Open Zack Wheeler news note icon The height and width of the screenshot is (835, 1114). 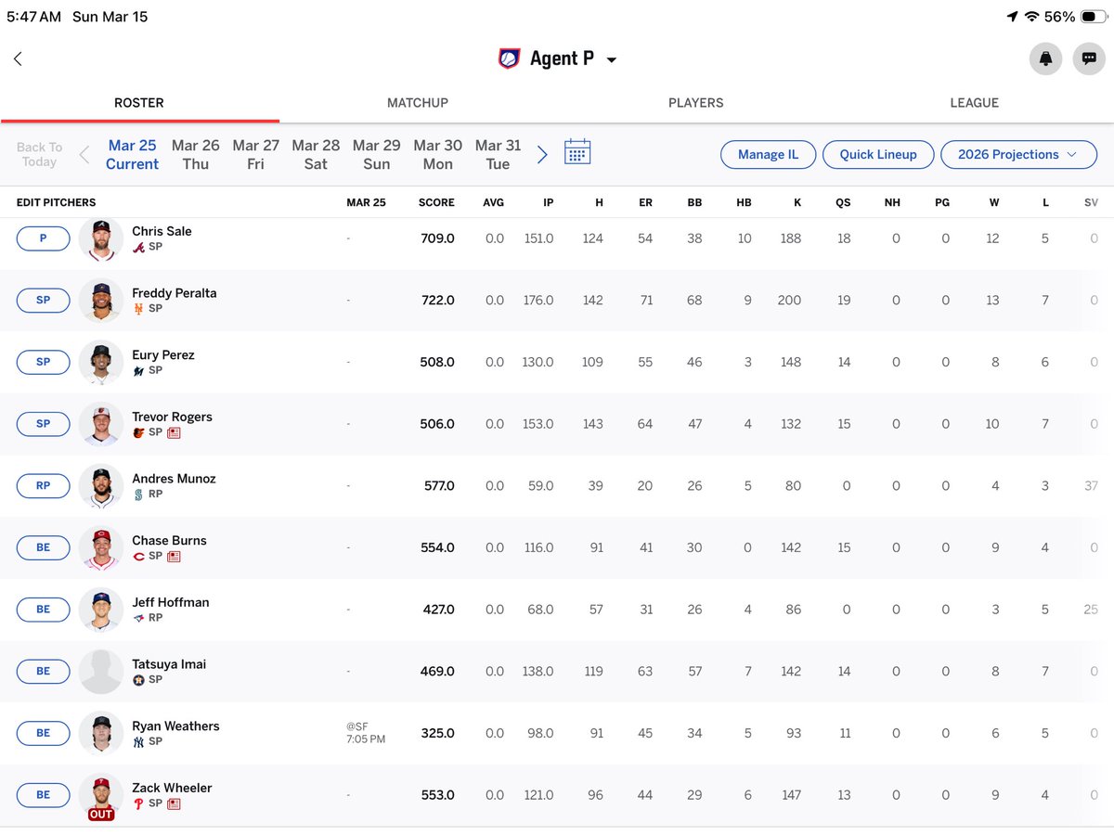[x=174, y=803]
